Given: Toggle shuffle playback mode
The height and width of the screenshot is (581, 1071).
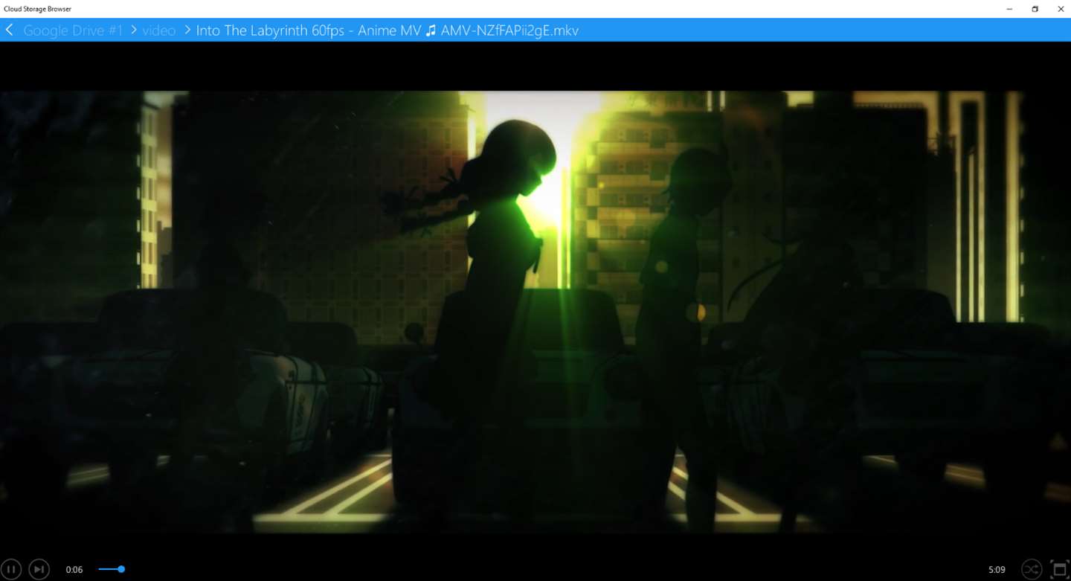Looking at the screenshot, I should pos(1032,569).
